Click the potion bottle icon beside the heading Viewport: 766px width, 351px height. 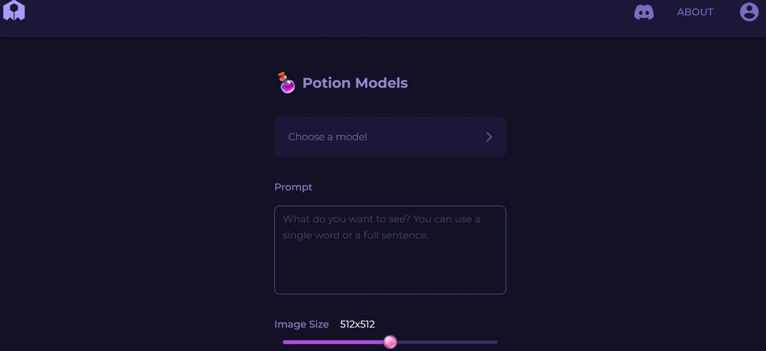tap(285, 82)
